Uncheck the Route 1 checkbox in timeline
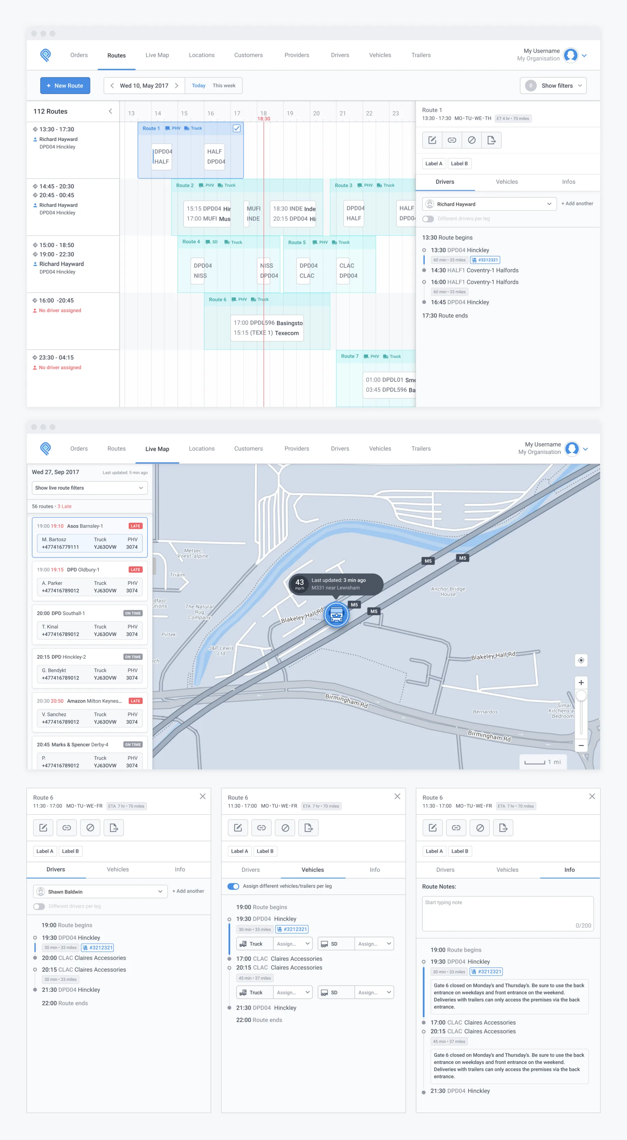 click(237, 128)
